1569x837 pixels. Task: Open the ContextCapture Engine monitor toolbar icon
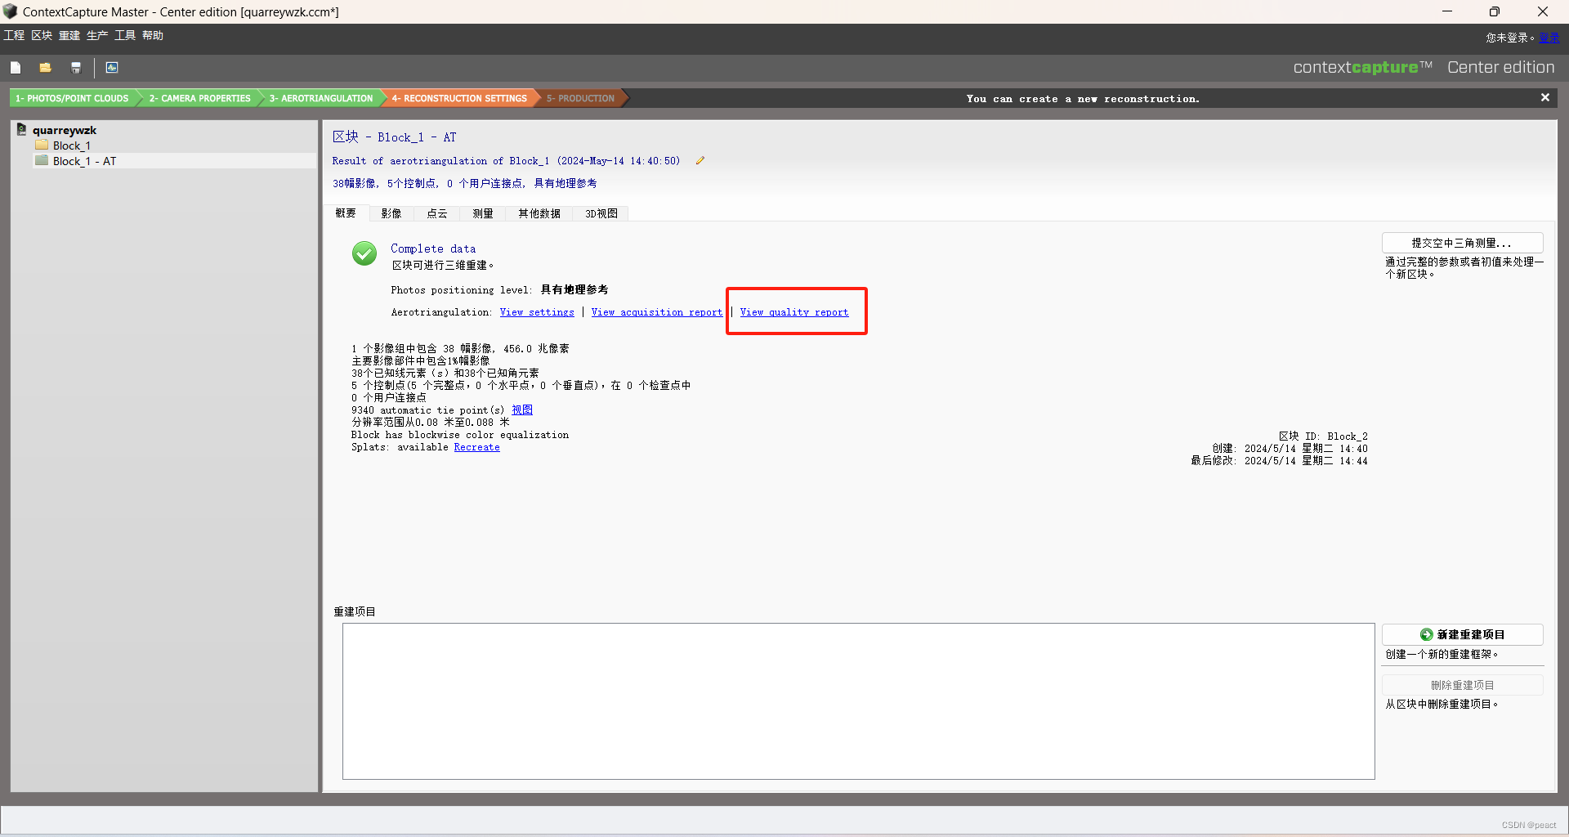[111, 67]
